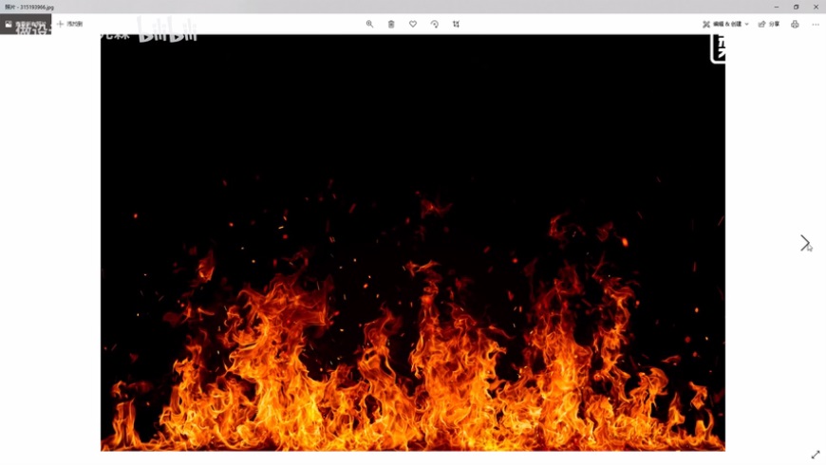Click the print icon
Image resolution: width=826 pixels, height=465 pixels.
coord(795,24)
